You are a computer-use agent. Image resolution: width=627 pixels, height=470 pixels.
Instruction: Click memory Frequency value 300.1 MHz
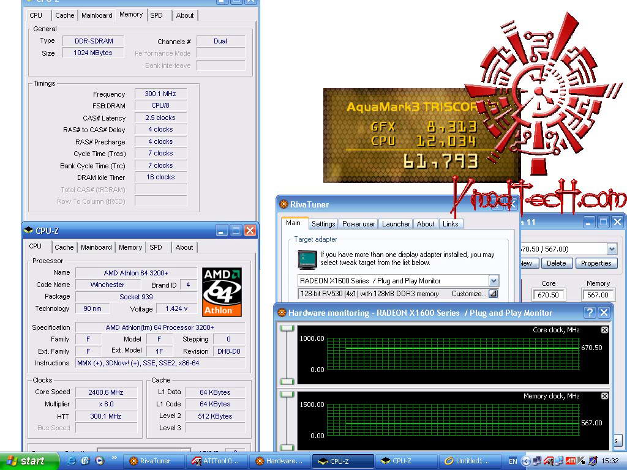pos(160,94)
